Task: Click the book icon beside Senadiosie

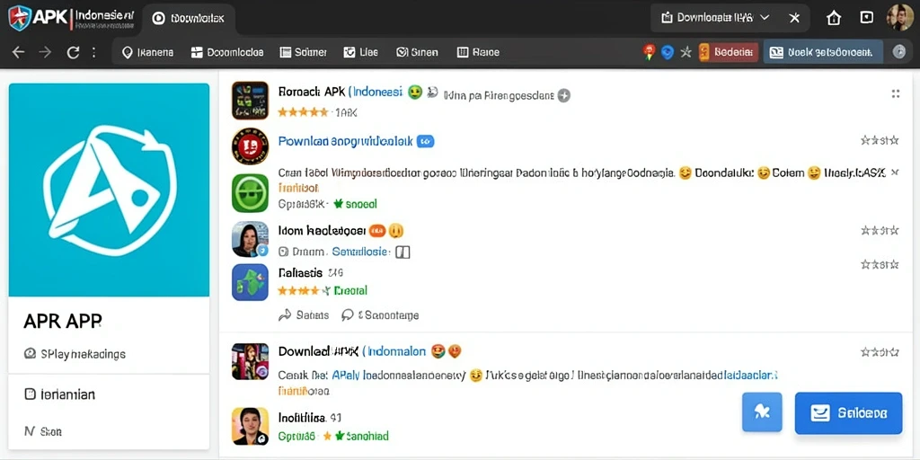Action: pos(402,252)
